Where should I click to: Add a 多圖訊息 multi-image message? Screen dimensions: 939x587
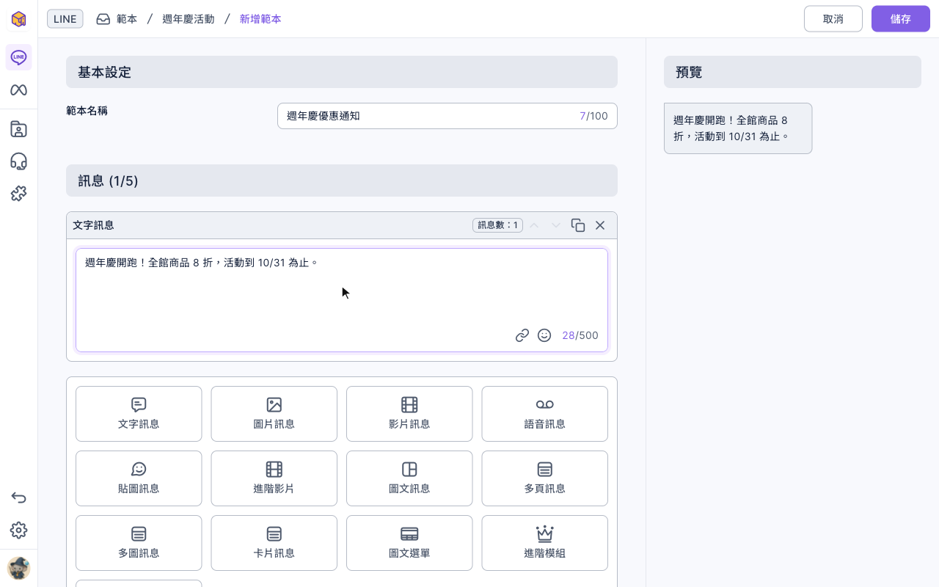click(139, 543)
